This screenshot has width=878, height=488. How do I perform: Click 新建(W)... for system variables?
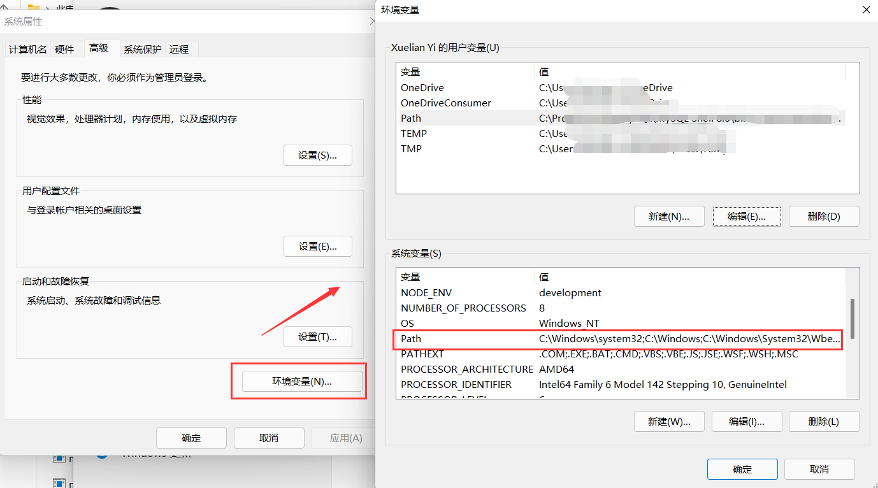click(669, 421)
